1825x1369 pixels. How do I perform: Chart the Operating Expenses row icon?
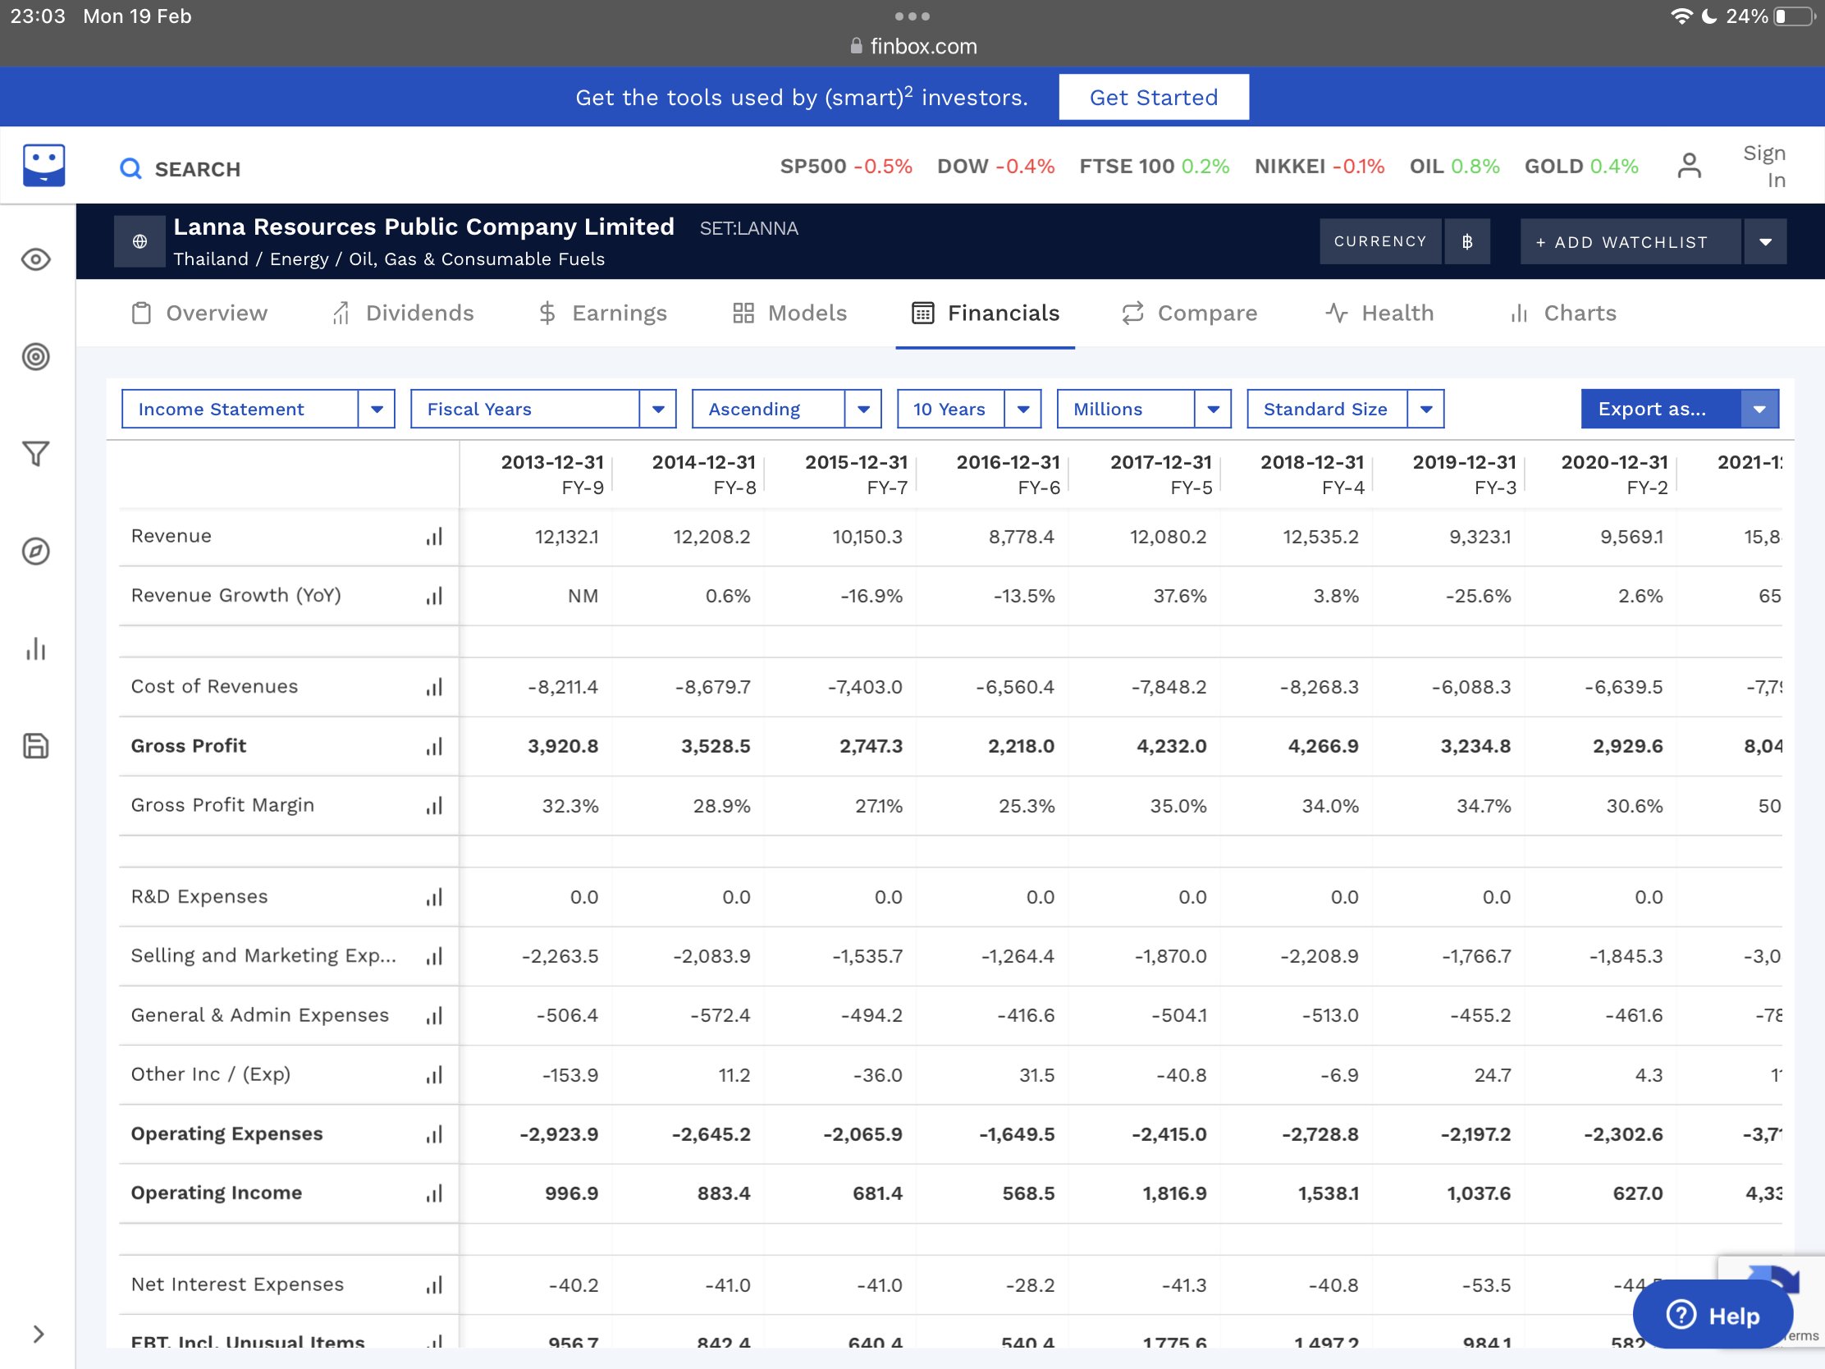[x=435, y=1133]
